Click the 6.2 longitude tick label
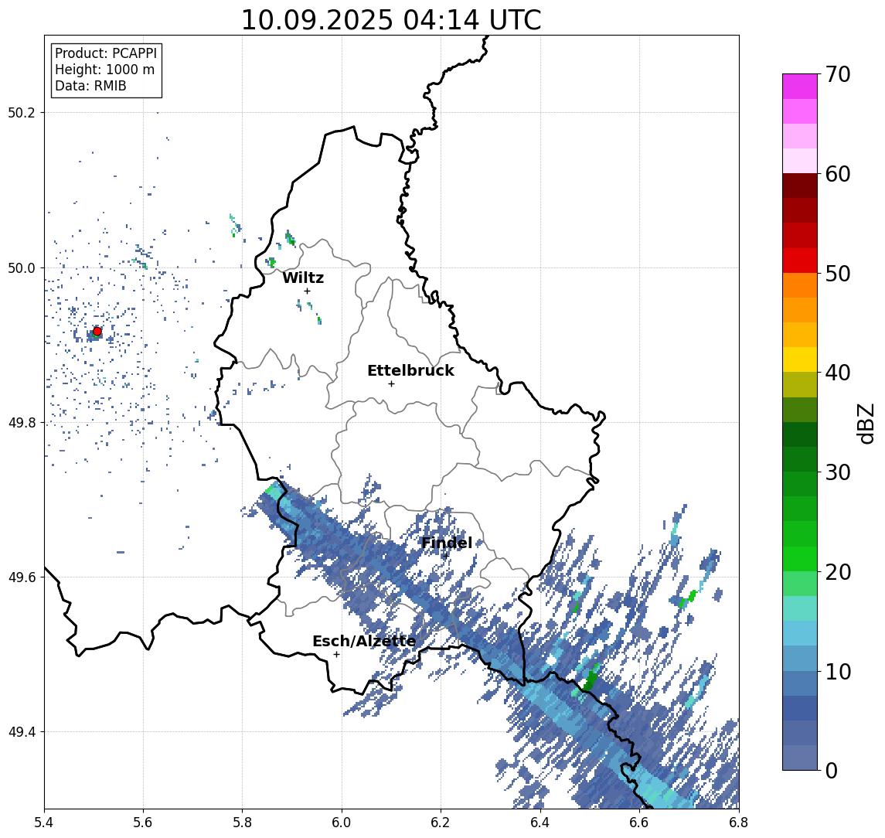 (x=441, y=823)
